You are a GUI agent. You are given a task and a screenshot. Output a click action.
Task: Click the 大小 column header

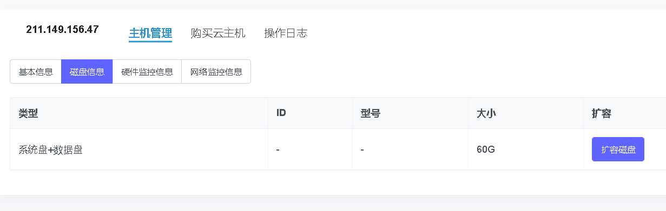point(486,113)
